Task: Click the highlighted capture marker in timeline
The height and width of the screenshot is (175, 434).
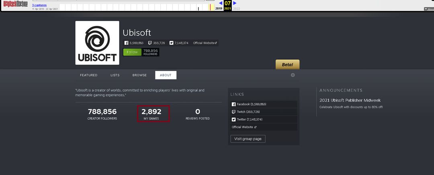Action: [210, 7]
